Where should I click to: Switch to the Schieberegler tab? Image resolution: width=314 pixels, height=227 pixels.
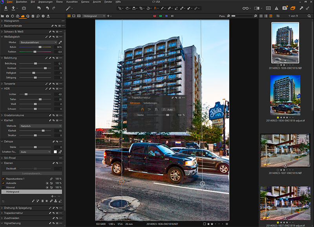(x=150, y=103)
